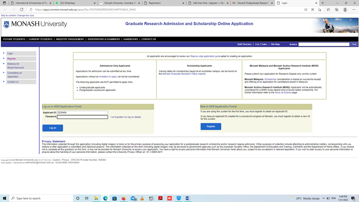Add this page to favorites using the star-plus icon
This screenshot has height=202, width=359.
320,10
